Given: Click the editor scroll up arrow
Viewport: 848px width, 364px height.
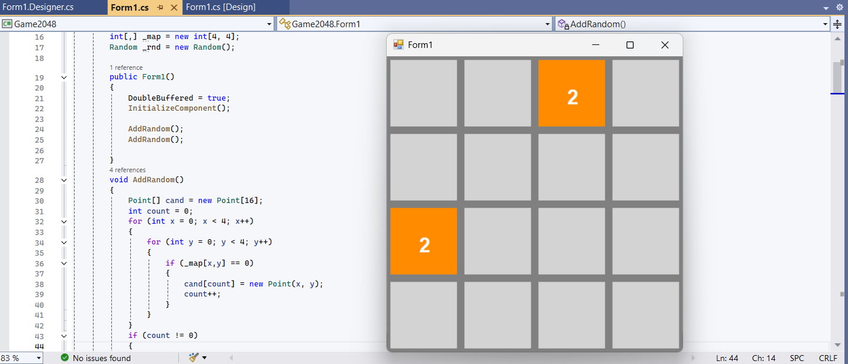Looking at the screenshot, I should 837,38.
